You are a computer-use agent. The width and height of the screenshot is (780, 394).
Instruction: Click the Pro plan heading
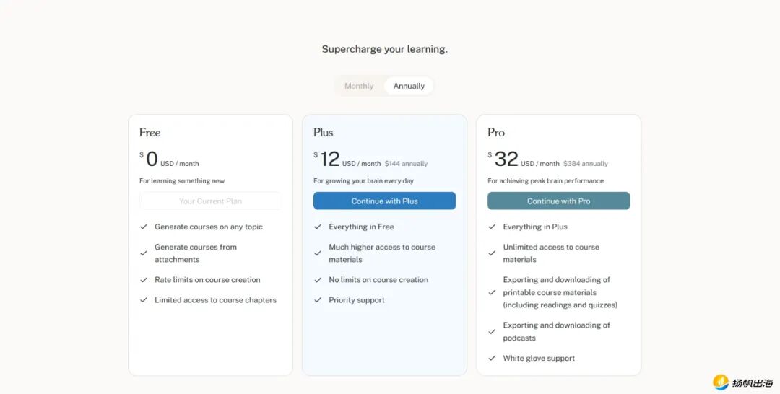[x=496, y=133]
